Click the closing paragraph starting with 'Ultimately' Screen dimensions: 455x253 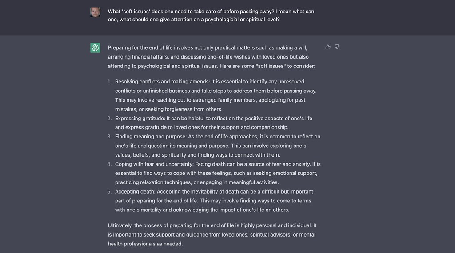212,235
